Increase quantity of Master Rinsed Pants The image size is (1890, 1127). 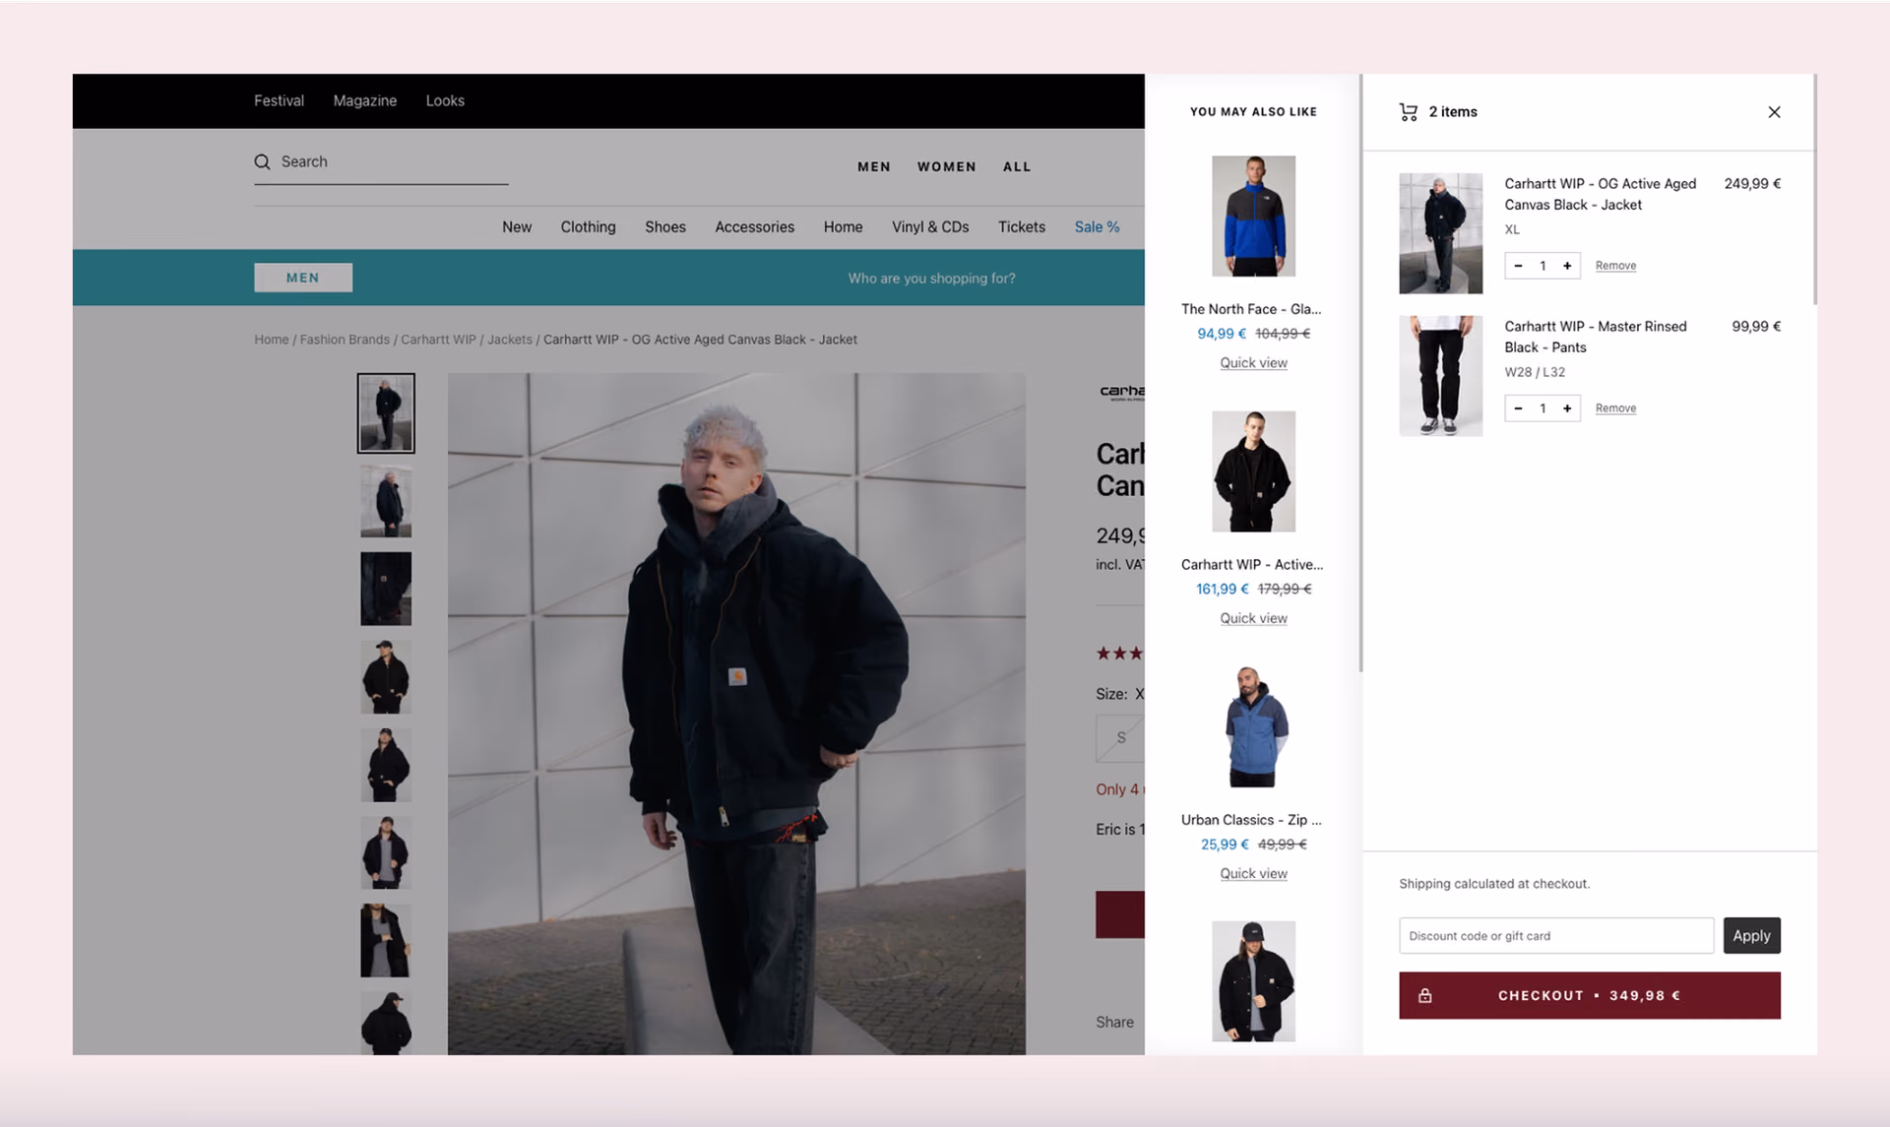(1567, 408)
